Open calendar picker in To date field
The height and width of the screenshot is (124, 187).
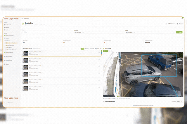(134, 32)
